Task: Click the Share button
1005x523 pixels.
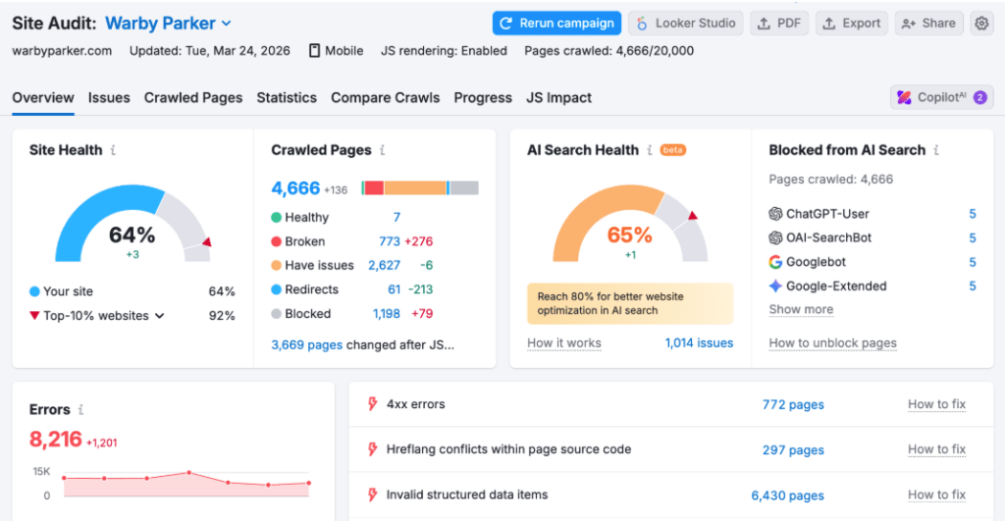Action: pos(928,24)
